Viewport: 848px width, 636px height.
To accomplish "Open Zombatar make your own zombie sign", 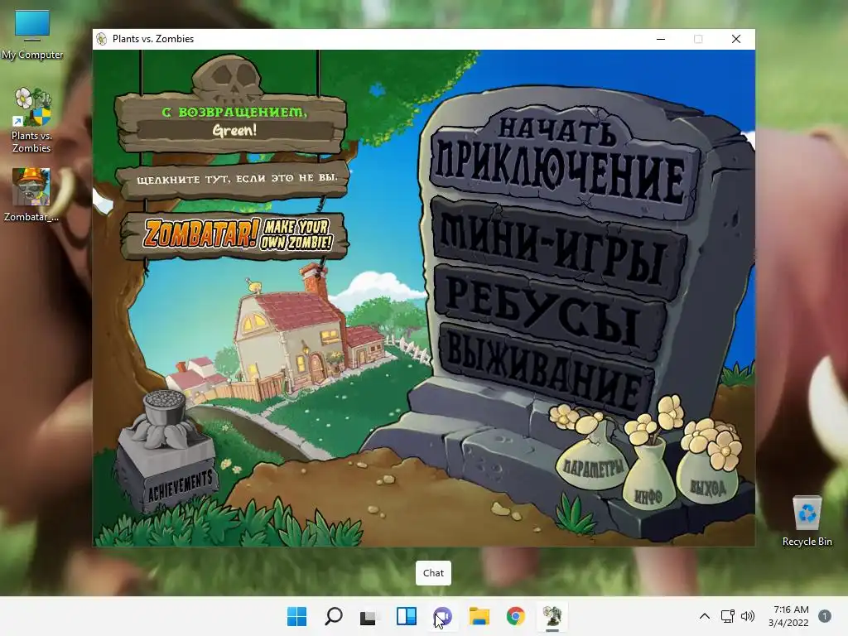I will (236, 234).
